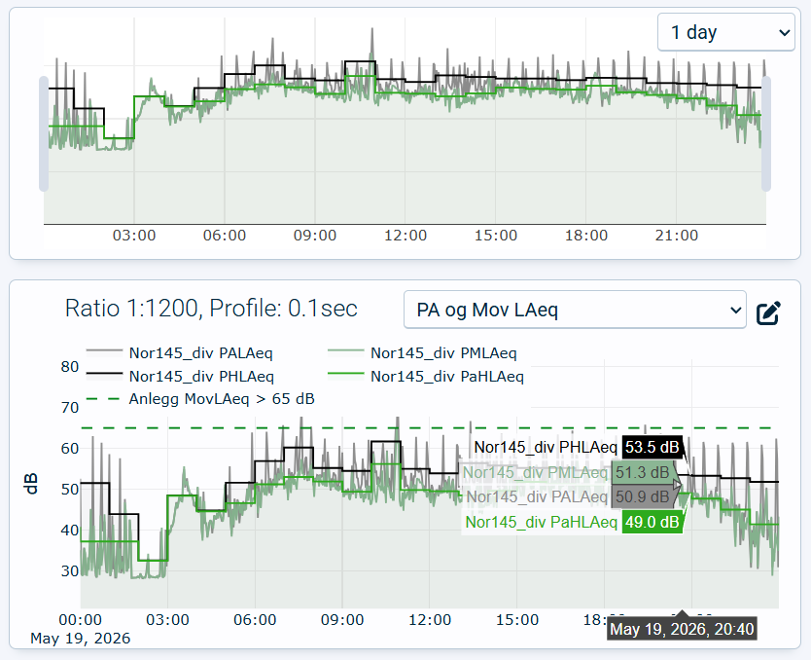Grab the right range handle of overview chart
This screenshot has height=660, width=811.
coord(766,133)
